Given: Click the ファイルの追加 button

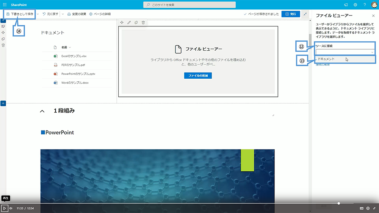Looking at the screenshot, I should click(x=198, y=76).
